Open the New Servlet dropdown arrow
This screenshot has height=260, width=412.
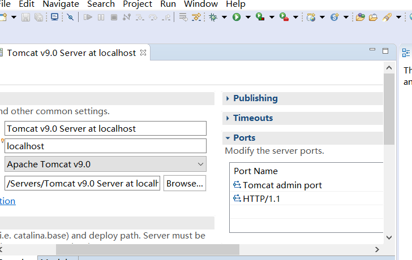pos(346,18)
